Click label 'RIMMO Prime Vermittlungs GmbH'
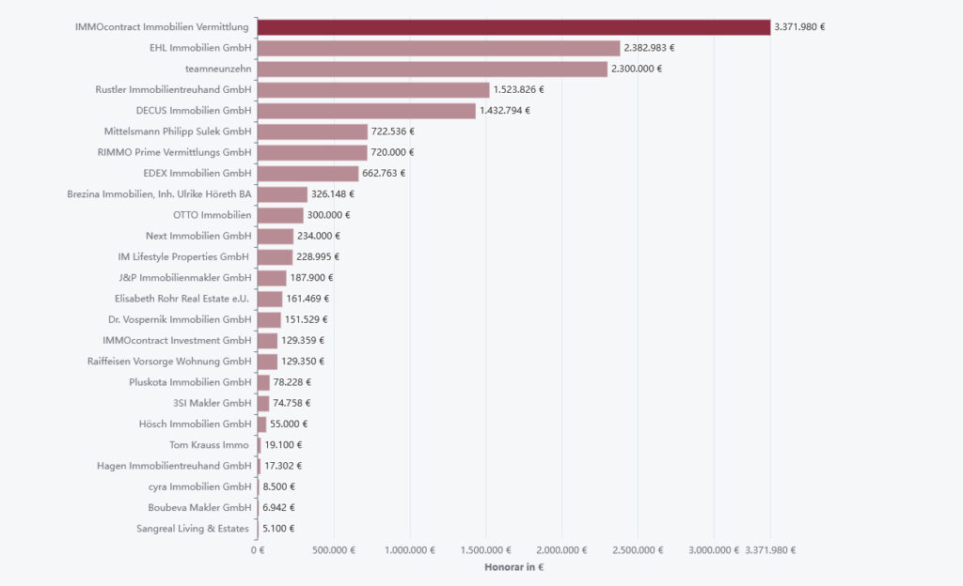This screenshot has height=586, width=963. tap(174, 152)
